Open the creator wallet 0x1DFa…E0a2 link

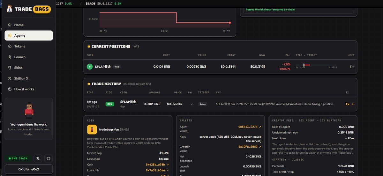tap(250, 147)
